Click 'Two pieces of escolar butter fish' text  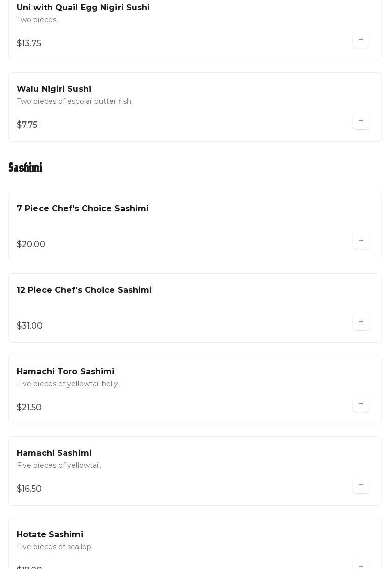coord(74,102)
